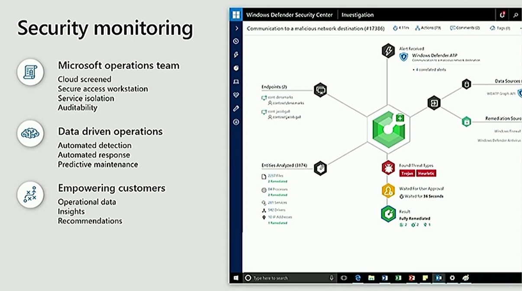Select the Alert Received hexagon icon
This screenshot has height=291, width=522.
(387, 51)
